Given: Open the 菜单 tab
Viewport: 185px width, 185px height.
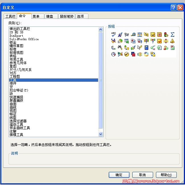Looking at the screenshot, I should tap(38, 16).
